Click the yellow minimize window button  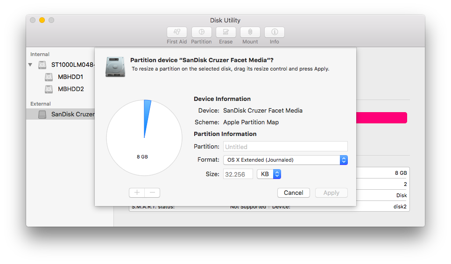coord(42,20)
